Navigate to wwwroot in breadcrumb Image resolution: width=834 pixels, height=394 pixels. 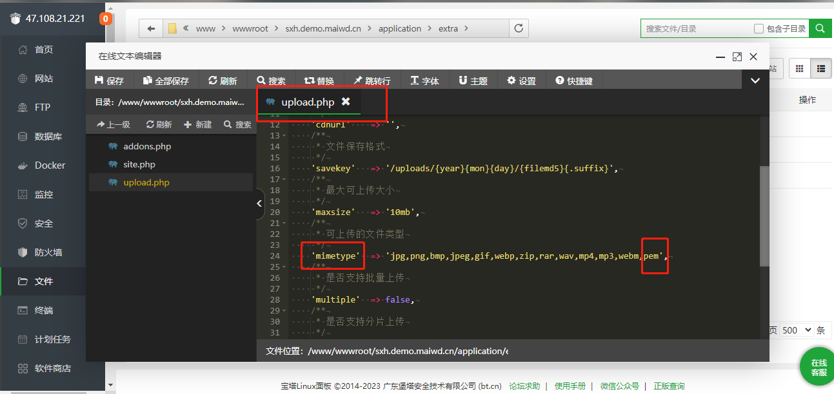tap(251, 28)
